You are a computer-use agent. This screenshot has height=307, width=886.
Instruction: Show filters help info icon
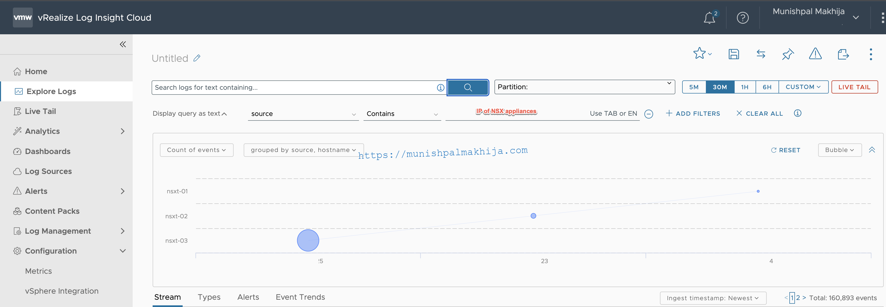(798, 113)
